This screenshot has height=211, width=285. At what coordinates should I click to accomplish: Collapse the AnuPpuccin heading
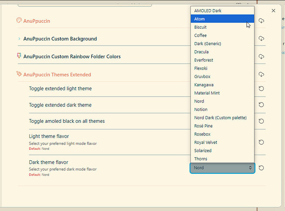37,21
